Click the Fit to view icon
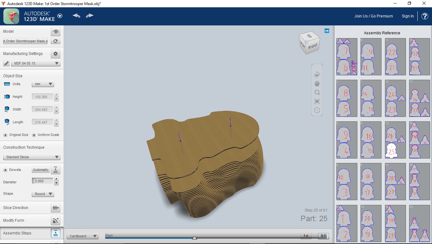This screenshot has height=244, width=432. tap(317, 101)
